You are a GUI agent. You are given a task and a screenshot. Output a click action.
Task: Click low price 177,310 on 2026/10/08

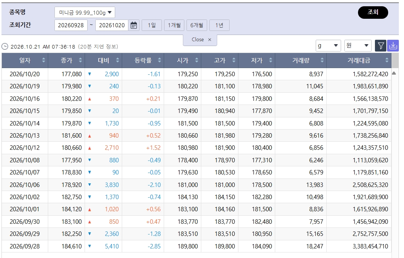pyautogui.click(x=262, y=160)
